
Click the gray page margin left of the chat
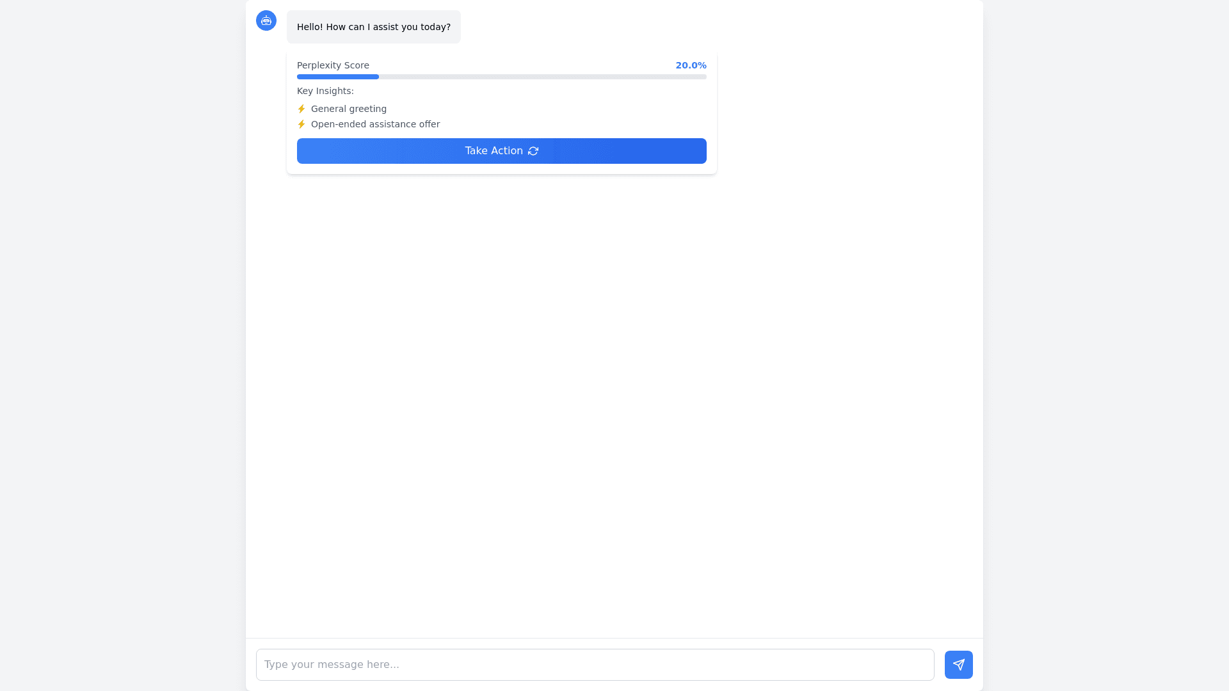click(122, 345)
